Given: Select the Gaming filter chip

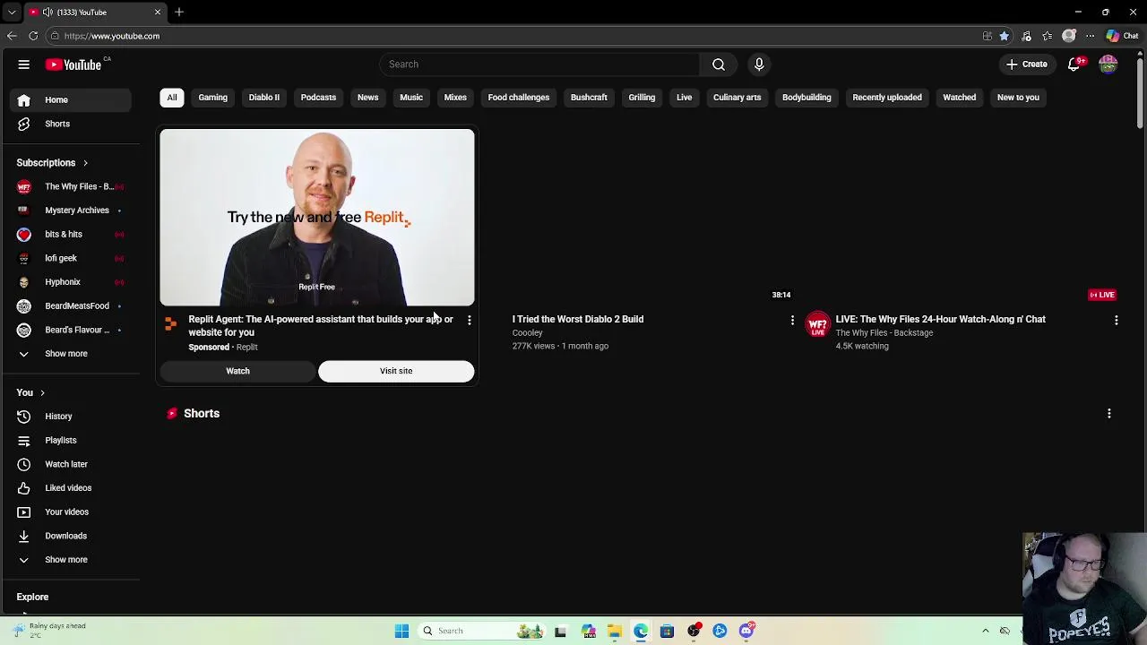Looking at the screenshot, I should [213, 98].
